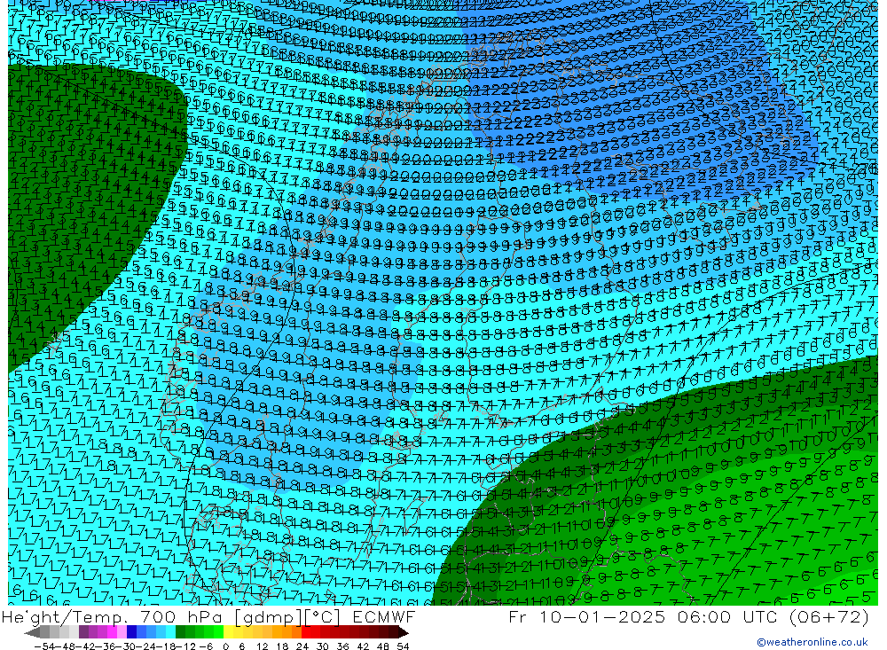
Task: Pick the dark green legend swatch near -12
Action: 180,632
